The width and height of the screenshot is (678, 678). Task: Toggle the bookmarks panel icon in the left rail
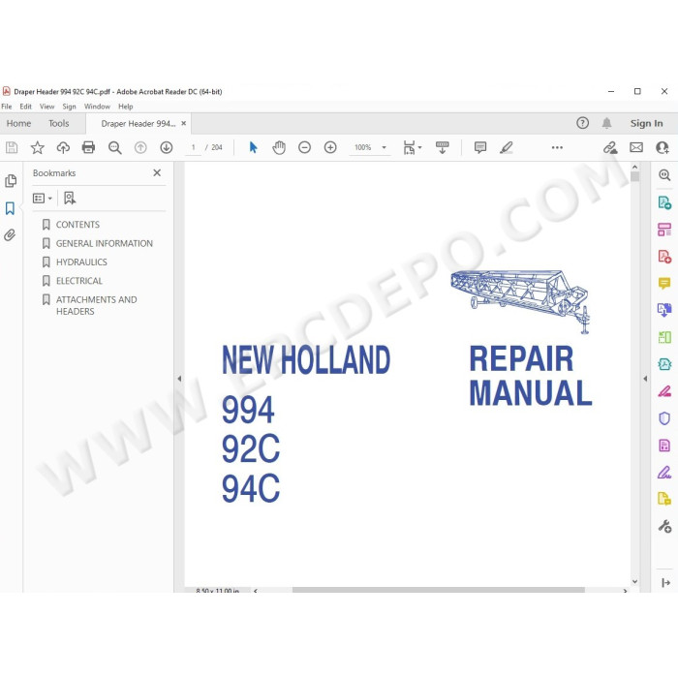click(x=10, y=208)
